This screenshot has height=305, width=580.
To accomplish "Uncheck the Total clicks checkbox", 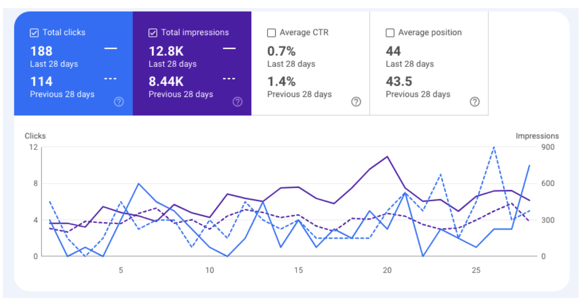I will [x=34, y=33].
